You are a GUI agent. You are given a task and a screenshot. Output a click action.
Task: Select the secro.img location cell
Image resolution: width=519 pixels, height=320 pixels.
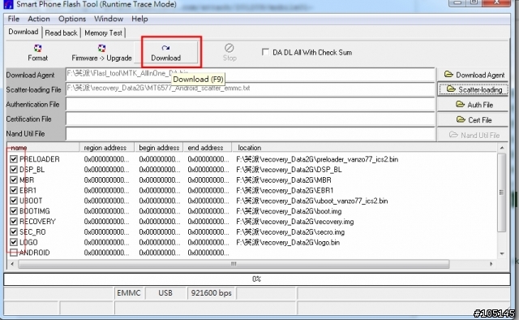tap(290, 231)
